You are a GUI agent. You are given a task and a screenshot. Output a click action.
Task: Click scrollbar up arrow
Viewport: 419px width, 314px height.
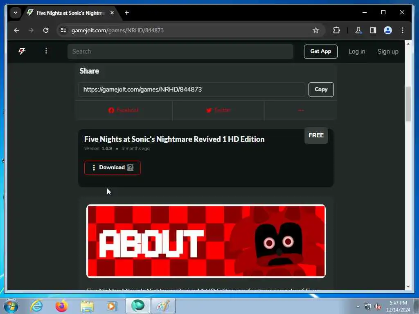pos(408,43)
